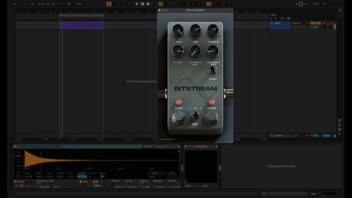Toggle the Warp button in Simpler
Viewport: 352px width, 198px height.
155,174
